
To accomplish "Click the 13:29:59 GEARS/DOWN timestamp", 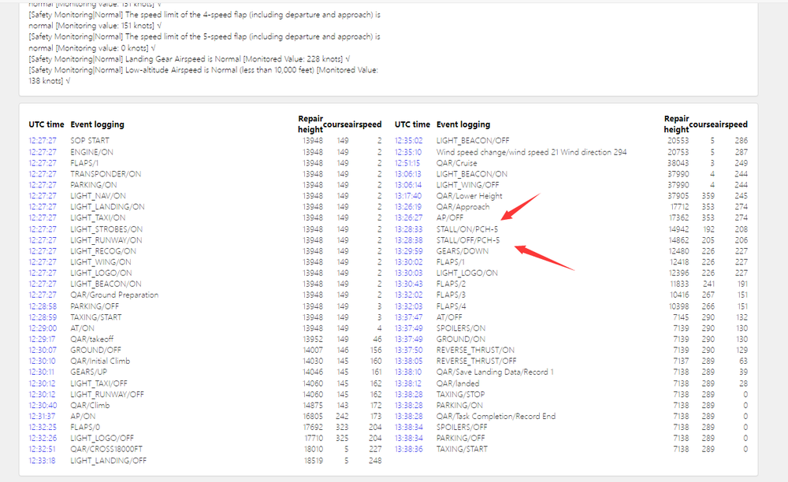I will click(408, 250).
